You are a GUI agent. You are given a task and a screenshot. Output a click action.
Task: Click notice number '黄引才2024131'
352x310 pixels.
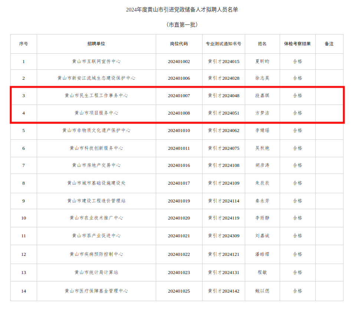pyautogui.click(x=224, y=273)
